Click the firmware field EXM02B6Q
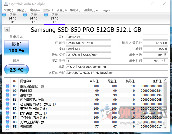Viewport: 172px width, 134px height. 88,37
